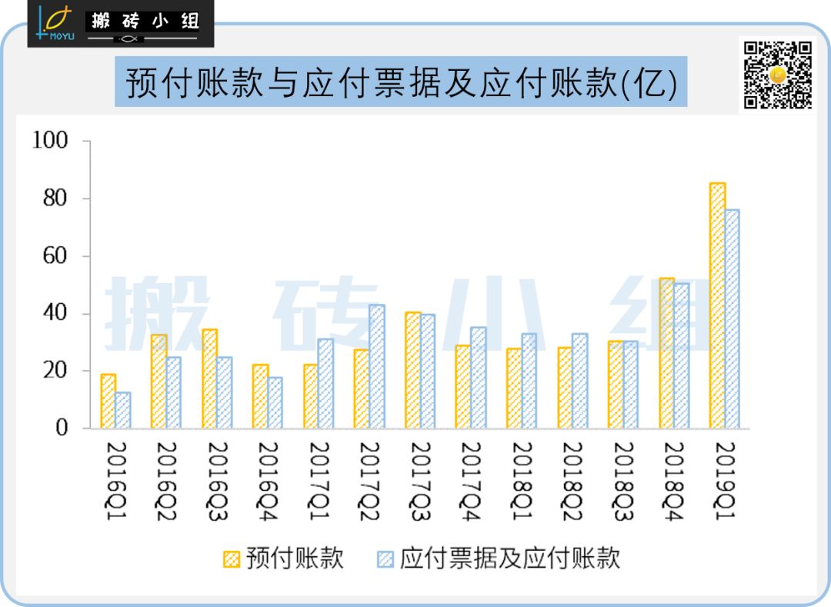Image resolution: width=831 pixels, height=607 pixels.
Task: Click the 2018Q3 axis label
Action: [x=623, y=481]
